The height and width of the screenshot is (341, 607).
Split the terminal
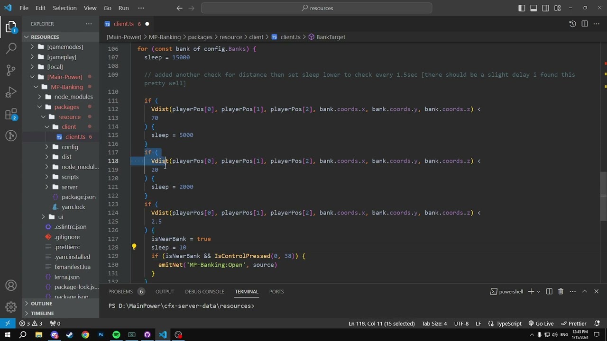click(x=549, y=291)
